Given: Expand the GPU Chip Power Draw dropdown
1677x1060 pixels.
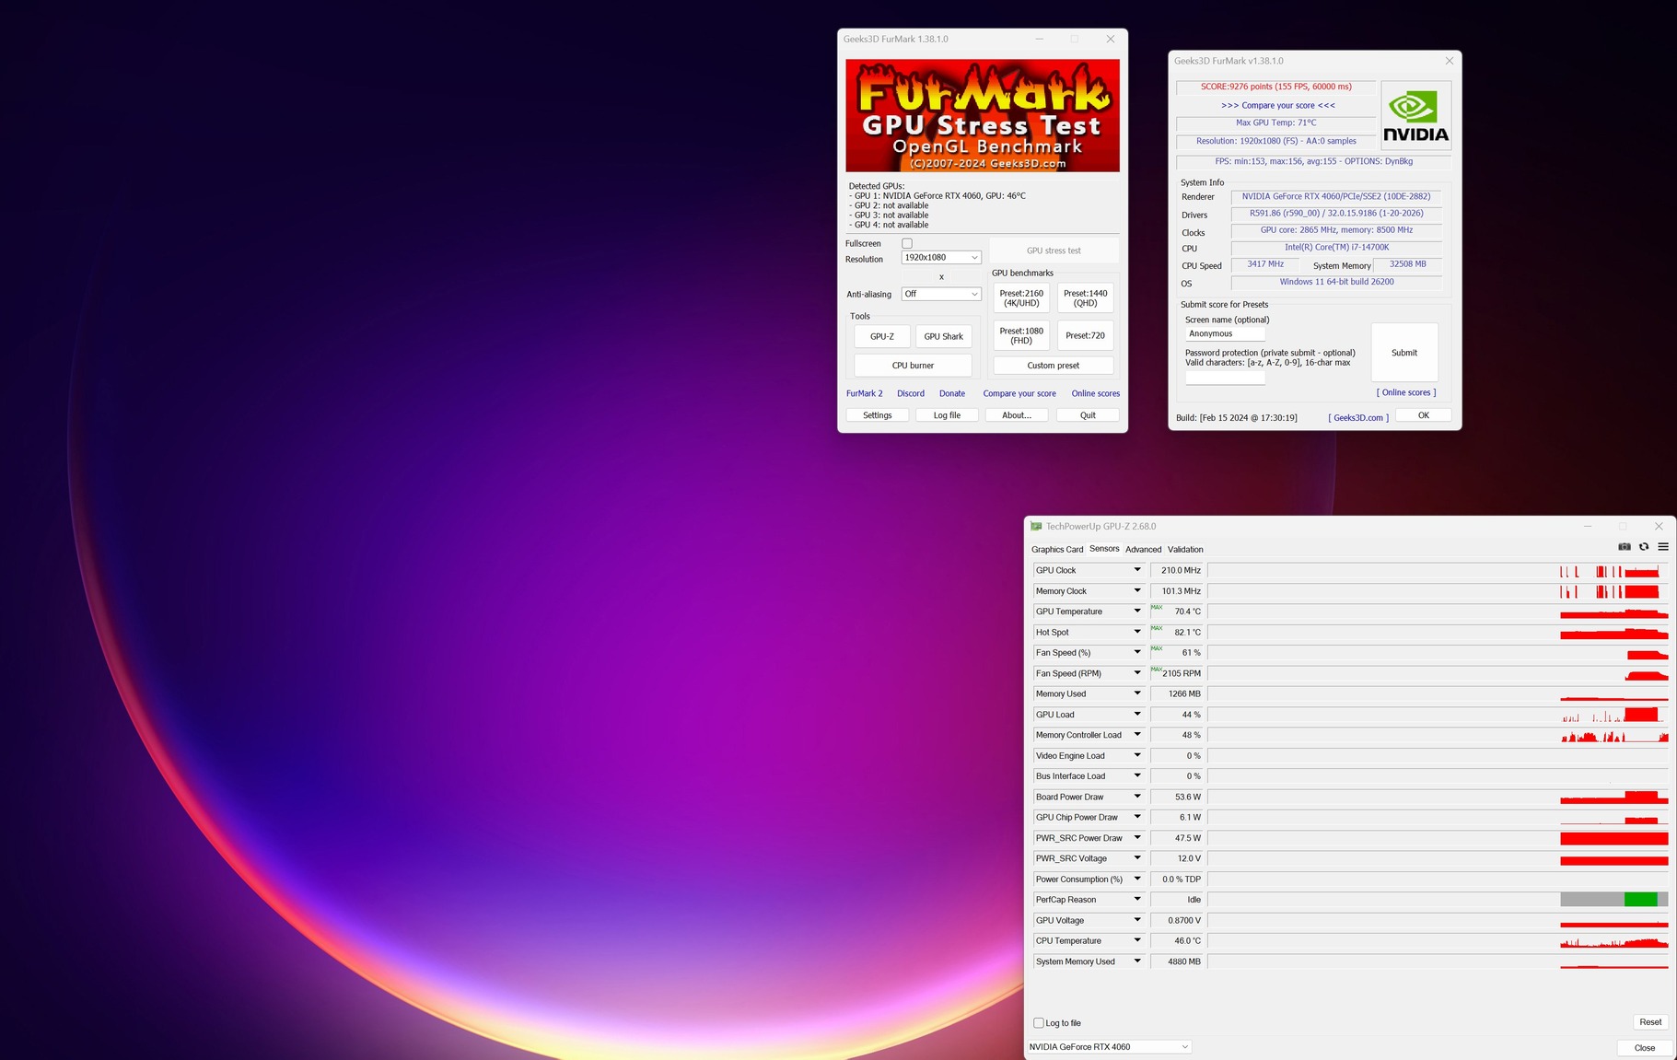Looking at the screenshot, I should (1137, 817).
